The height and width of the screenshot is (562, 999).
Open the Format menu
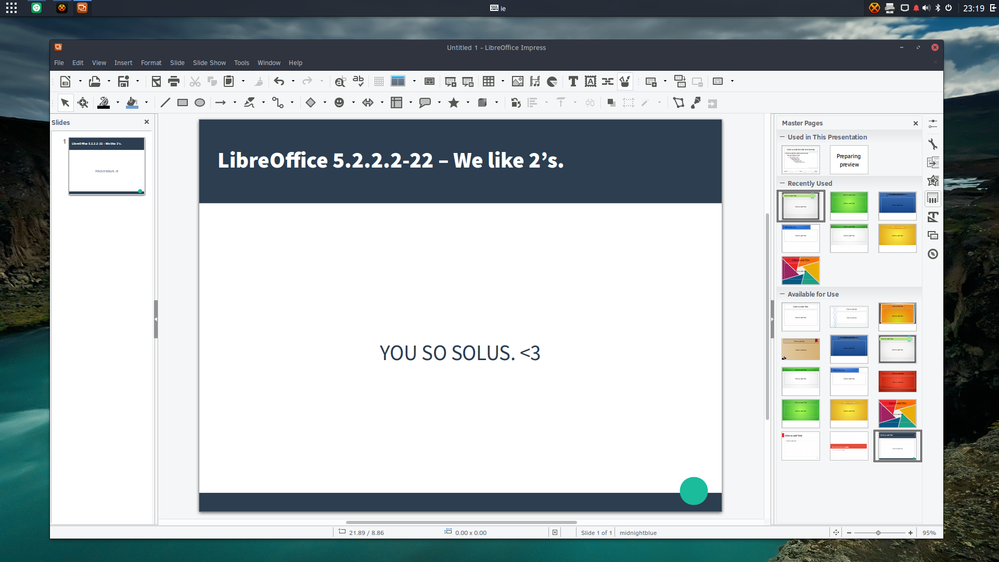coord(151,63)
